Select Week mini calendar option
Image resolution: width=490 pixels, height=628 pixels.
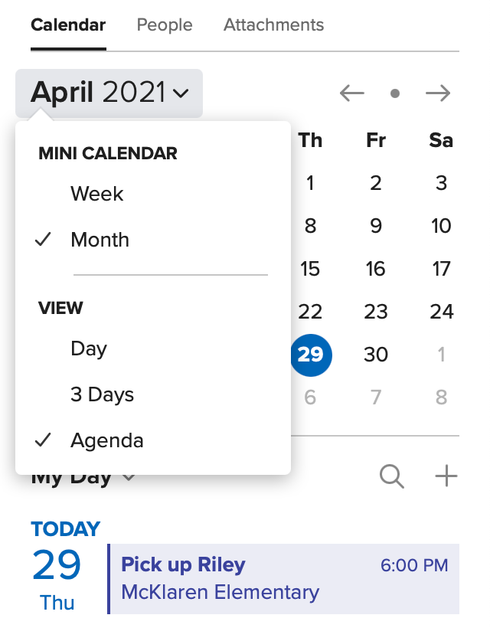97,194
